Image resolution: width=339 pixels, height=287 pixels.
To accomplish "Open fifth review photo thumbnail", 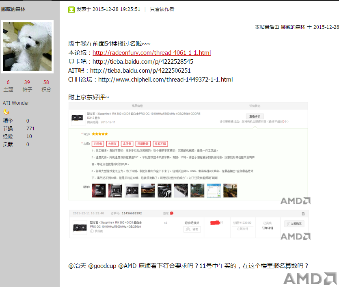I will pos(164,190).
